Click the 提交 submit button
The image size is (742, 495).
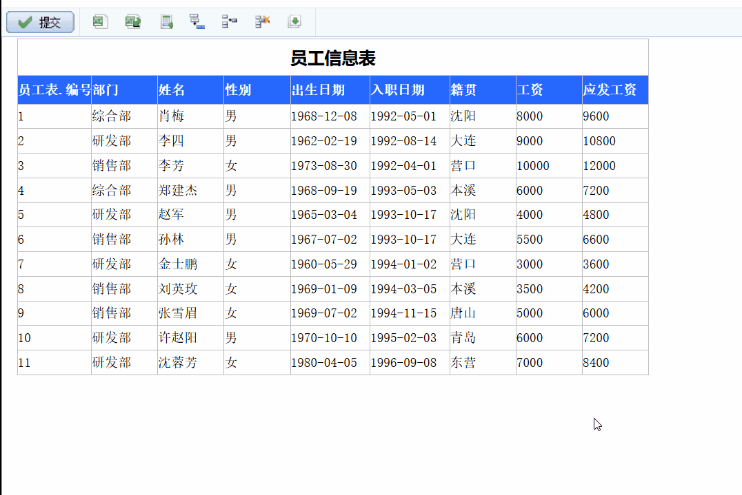tap(40, 23)
